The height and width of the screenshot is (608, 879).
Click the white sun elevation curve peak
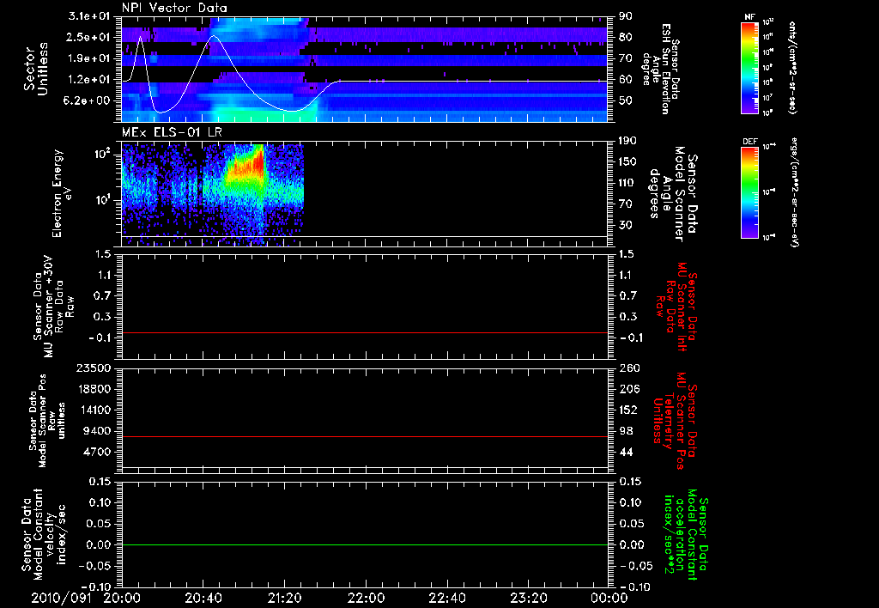213,36
